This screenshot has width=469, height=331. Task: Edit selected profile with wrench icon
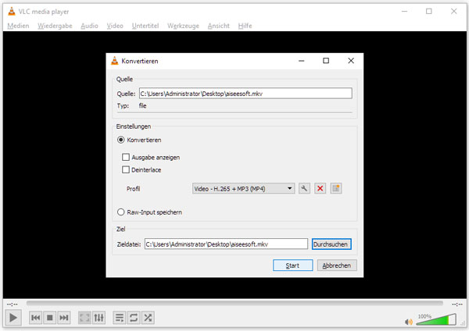coord(304,189)
